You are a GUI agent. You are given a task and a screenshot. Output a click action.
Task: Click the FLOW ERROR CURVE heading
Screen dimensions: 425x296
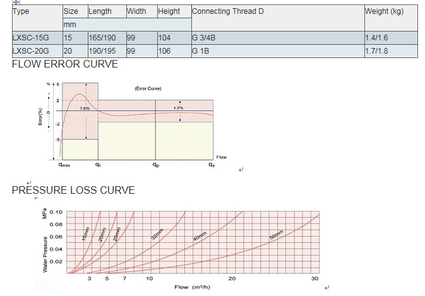65,64
